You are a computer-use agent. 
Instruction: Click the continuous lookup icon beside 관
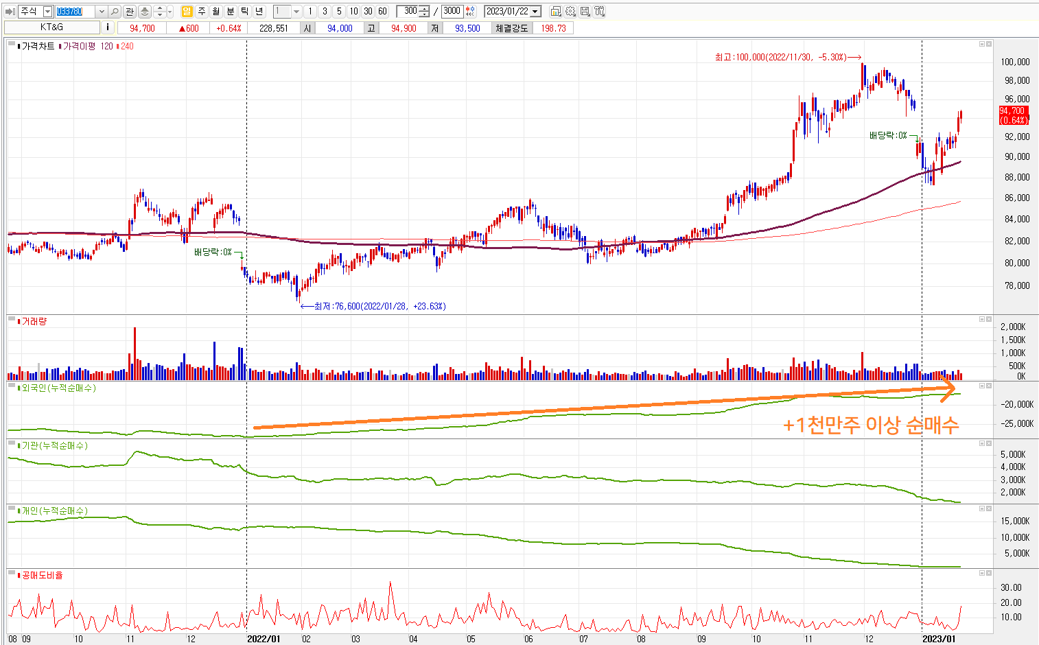pos(145,12)
